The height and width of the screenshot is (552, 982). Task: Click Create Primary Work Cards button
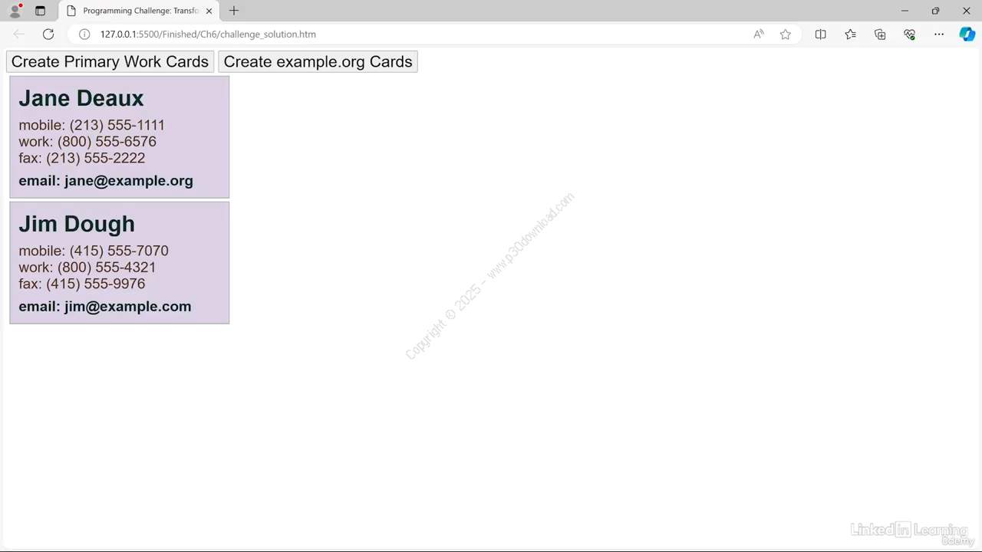[110, 61]
